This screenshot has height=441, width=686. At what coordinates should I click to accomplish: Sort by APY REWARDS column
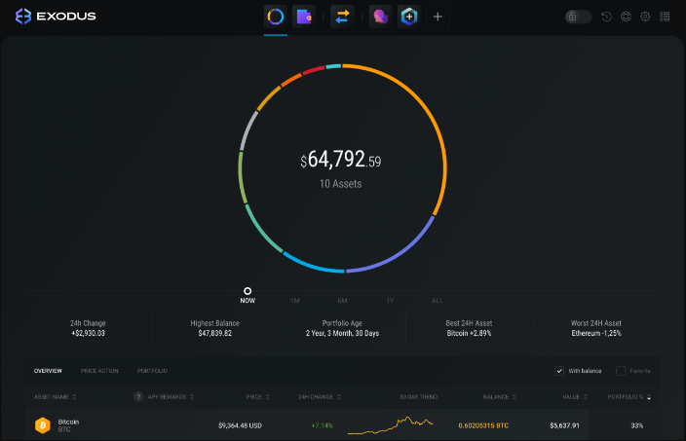point(171,397)
